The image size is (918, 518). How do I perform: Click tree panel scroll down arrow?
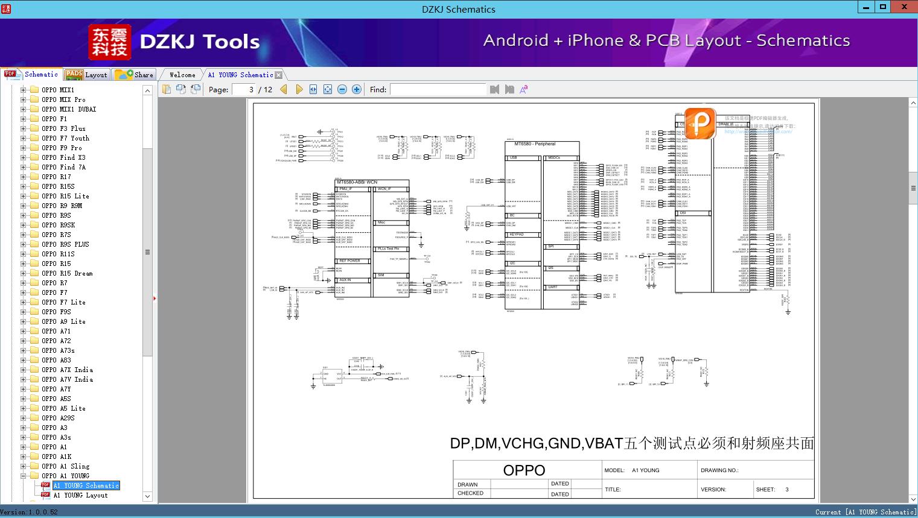pos(147,496)
